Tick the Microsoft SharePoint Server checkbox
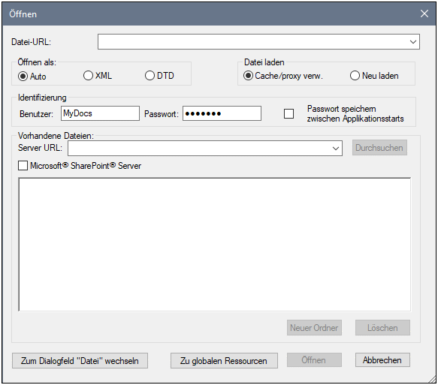 coord(23,165)
